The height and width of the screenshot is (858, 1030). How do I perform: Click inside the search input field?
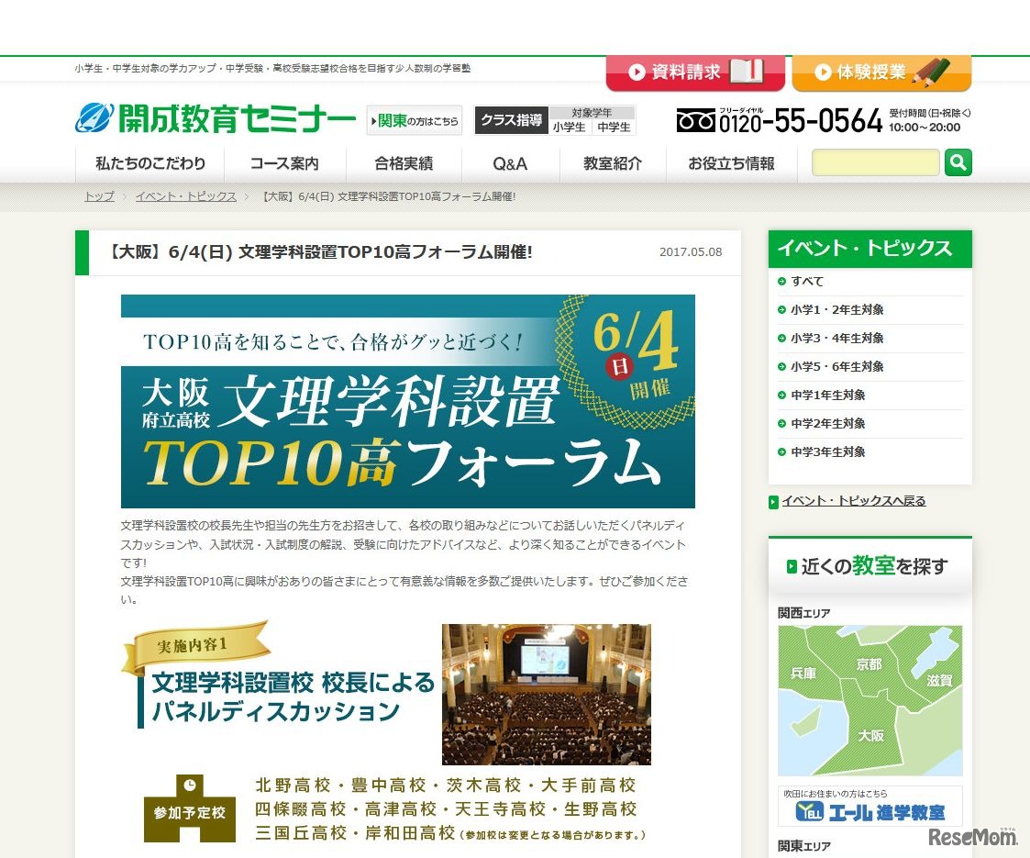click(874, 162)
